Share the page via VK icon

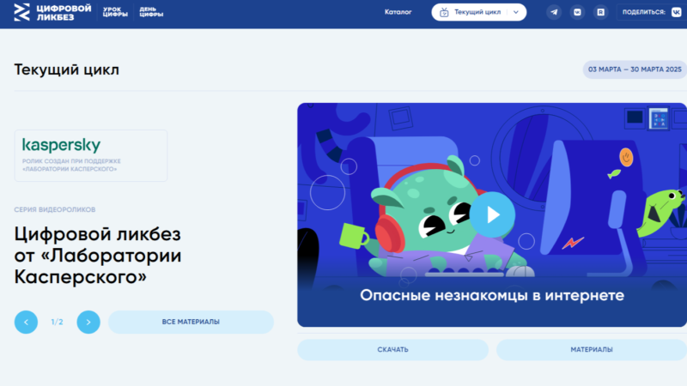point(676,12)
